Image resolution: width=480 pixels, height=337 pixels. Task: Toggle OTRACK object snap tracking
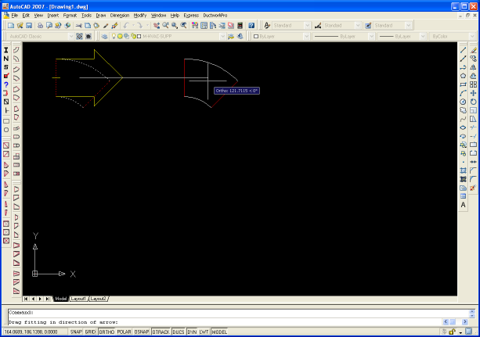(161, 332)
